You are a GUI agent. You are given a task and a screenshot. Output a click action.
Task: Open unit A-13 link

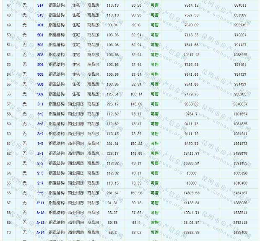[x=40, y=223]
